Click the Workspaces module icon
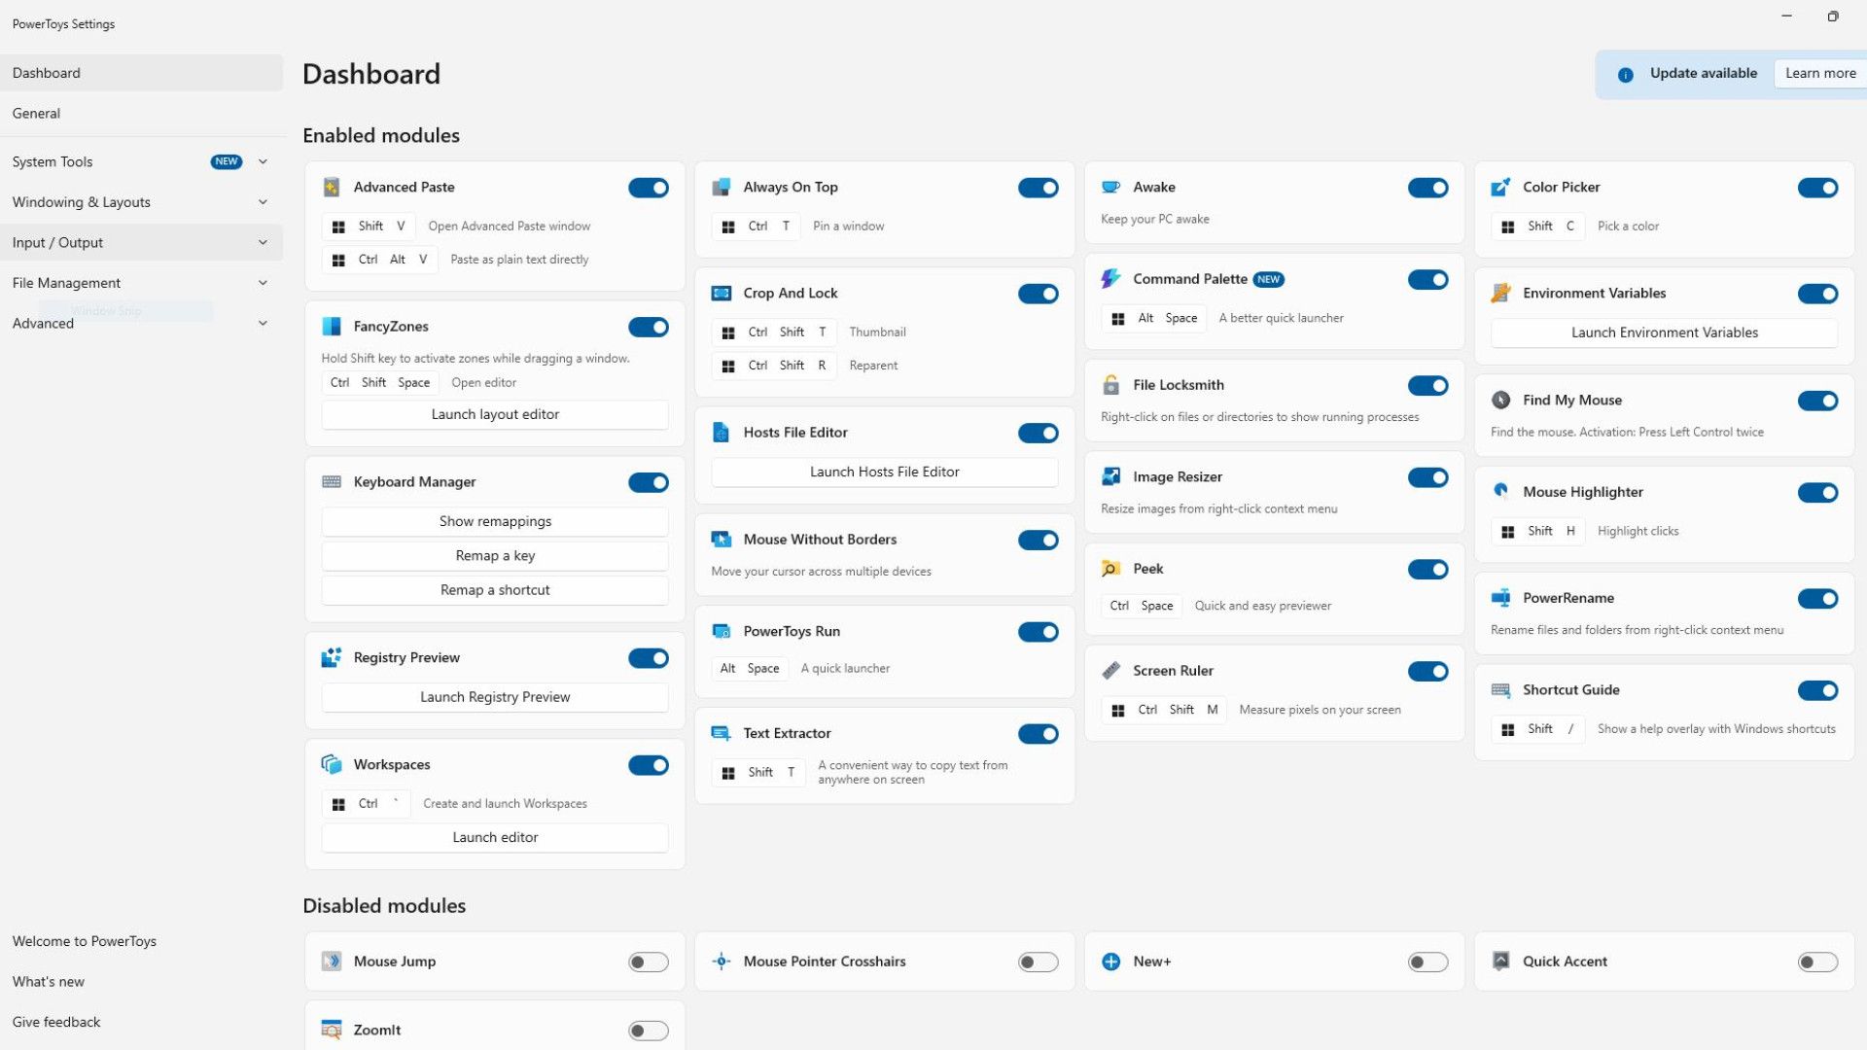Image resolution: width=1867 pixels, height=1050 pixels. [332, 764]
